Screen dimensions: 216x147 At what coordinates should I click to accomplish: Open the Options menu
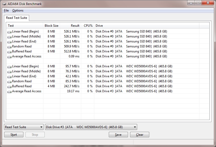pyautogui.click(x=18, y=10)
